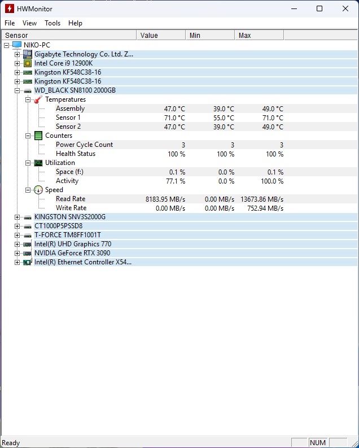Open the File menu
359x448 pixels.
[10, 23]
